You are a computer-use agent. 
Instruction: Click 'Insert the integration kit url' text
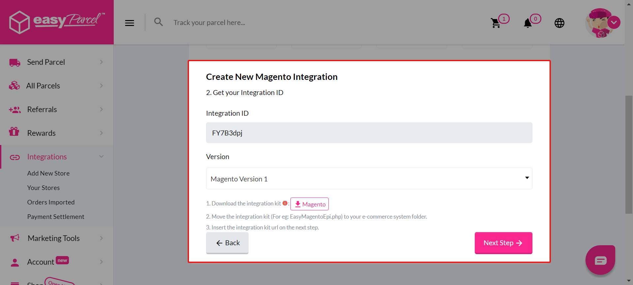coord(262,227)
